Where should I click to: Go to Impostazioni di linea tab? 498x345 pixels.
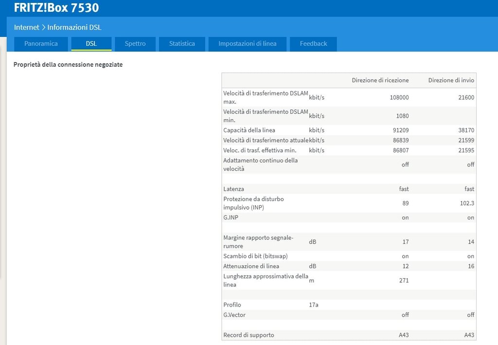(x=247, y=44)
